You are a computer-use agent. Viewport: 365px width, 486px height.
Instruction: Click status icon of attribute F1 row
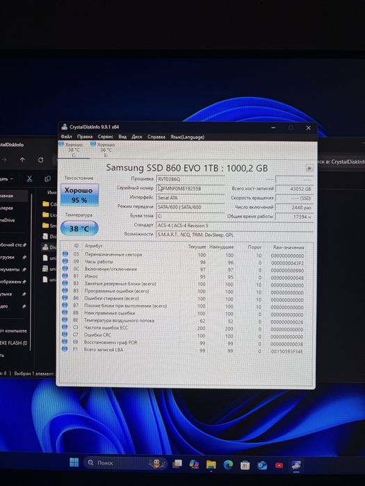[x=65, y=349]
